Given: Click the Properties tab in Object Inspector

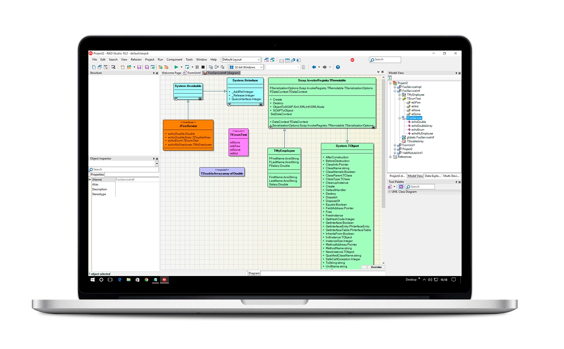Looking at the screenshot, I should click(x=98, y=174).
